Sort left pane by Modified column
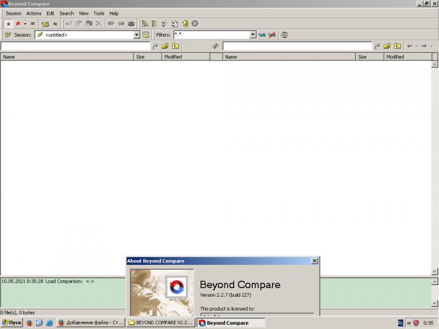Screen dimensions: 439x329 (x=185, y=57)
